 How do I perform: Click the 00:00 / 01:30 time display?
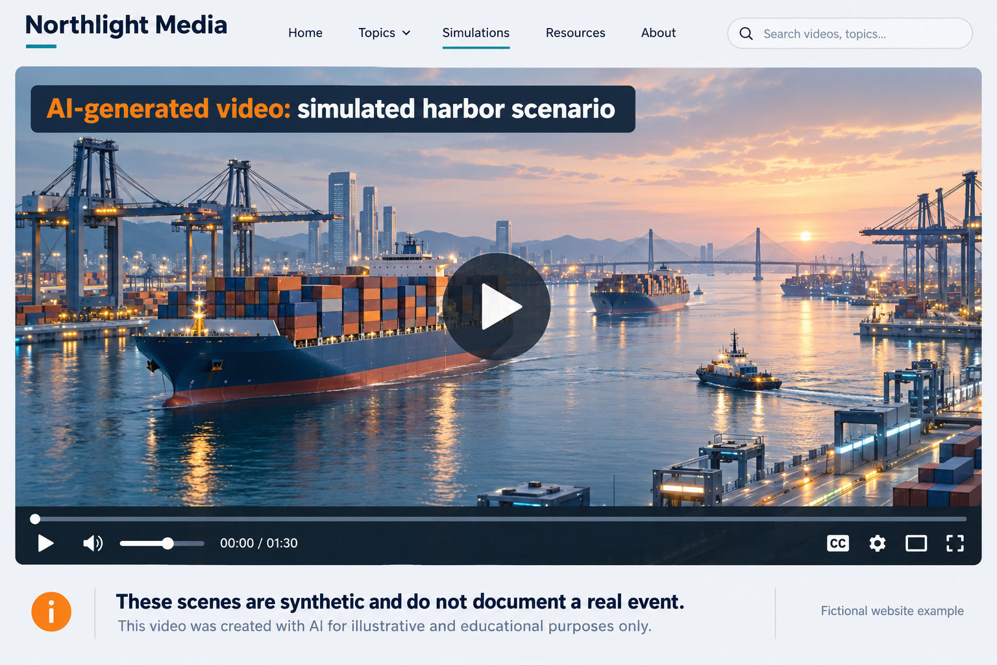click(x=259, y=544)
